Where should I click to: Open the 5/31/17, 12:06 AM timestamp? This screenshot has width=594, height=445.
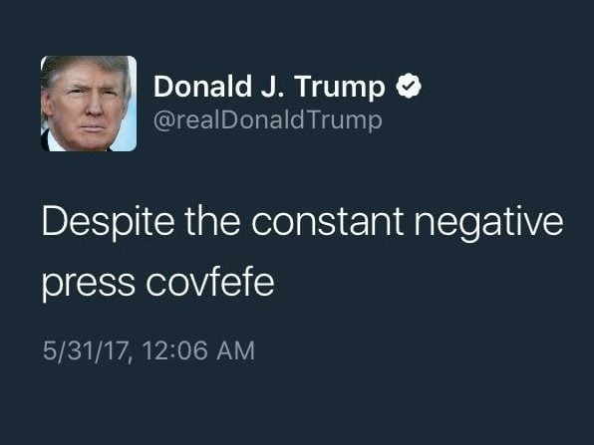[148, 350]
